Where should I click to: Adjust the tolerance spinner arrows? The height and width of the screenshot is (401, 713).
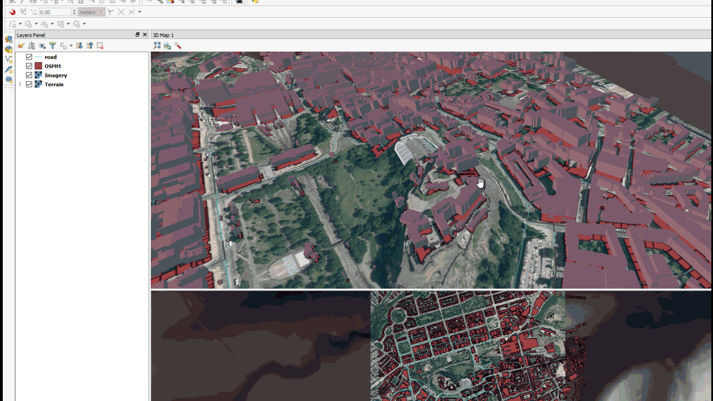click(x=74, y=12)
